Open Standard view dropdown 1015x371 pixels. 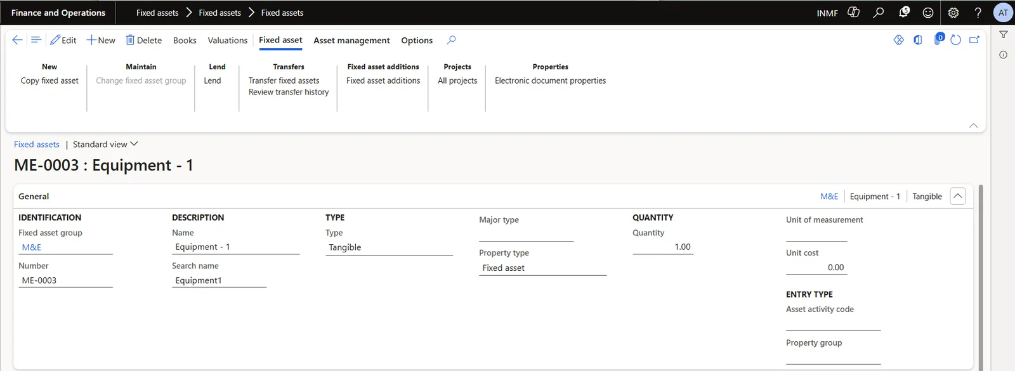(105, 145)
